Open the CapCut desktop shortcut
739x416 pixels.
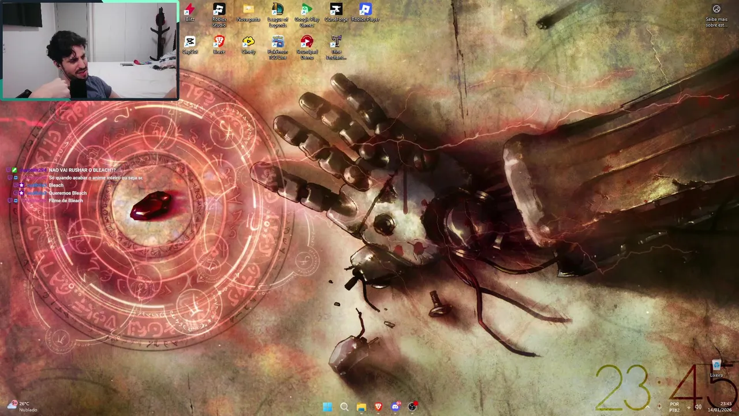tap(189, 44)
